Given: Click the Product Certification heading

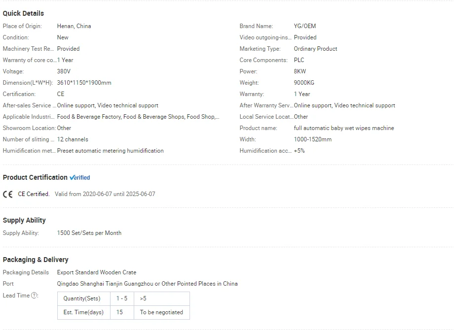Looking at the screenshot, I should coord(35,177).
